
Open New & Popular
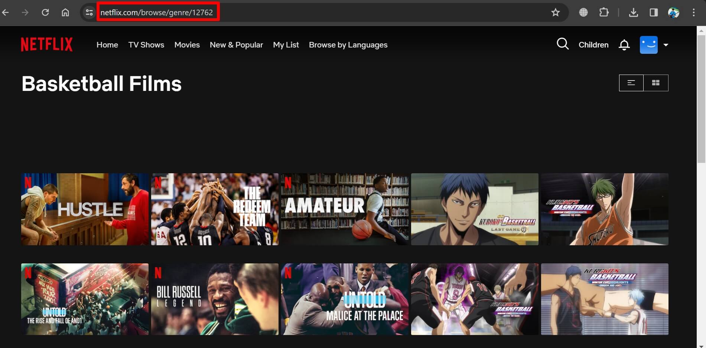(236, 45)
